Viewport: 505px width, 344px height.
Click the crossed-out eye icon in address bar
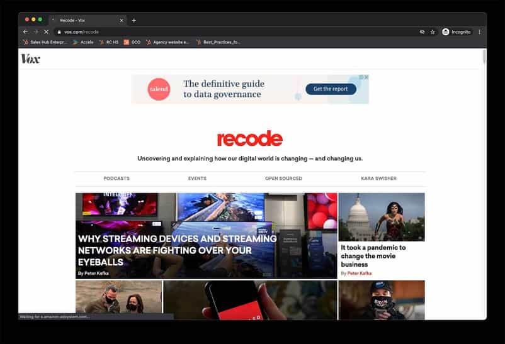coord(422,32)
